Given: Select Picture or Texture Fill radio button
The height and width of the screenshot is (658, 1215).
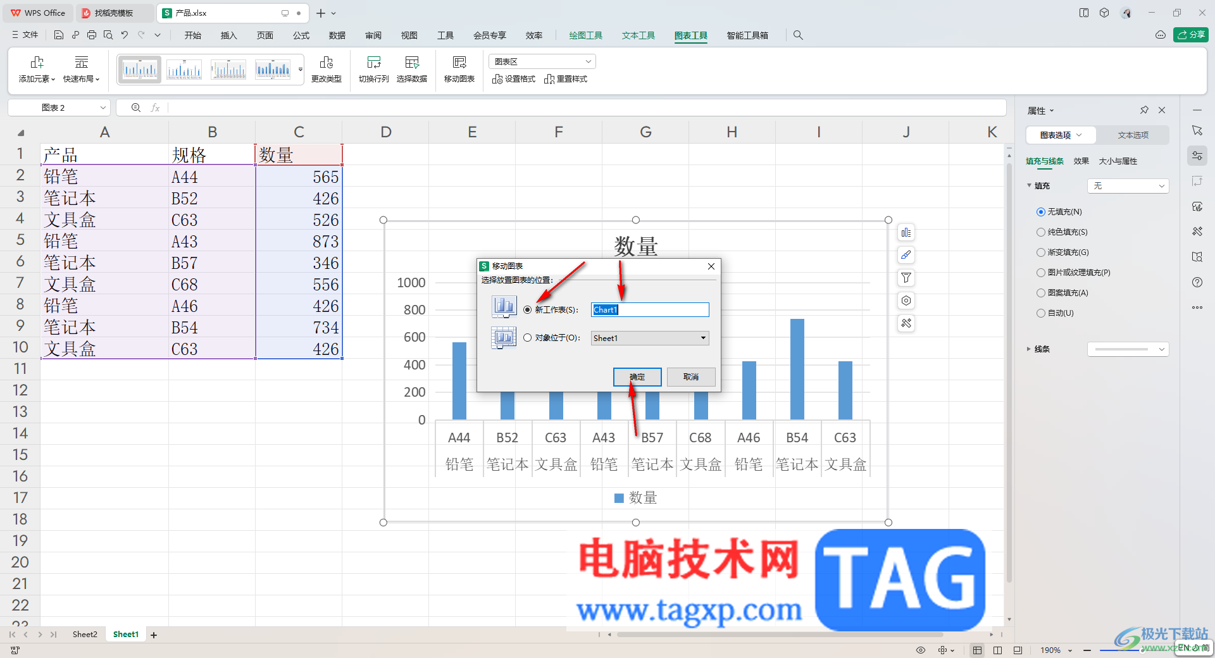Looking at the screenshot, I should tap(1040, 273).
